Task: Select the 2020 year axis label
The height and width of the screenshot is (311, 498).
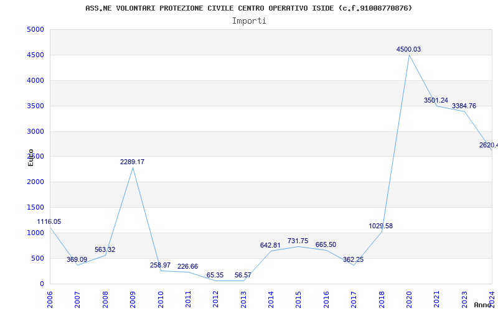Action: [x=409, y=299]
